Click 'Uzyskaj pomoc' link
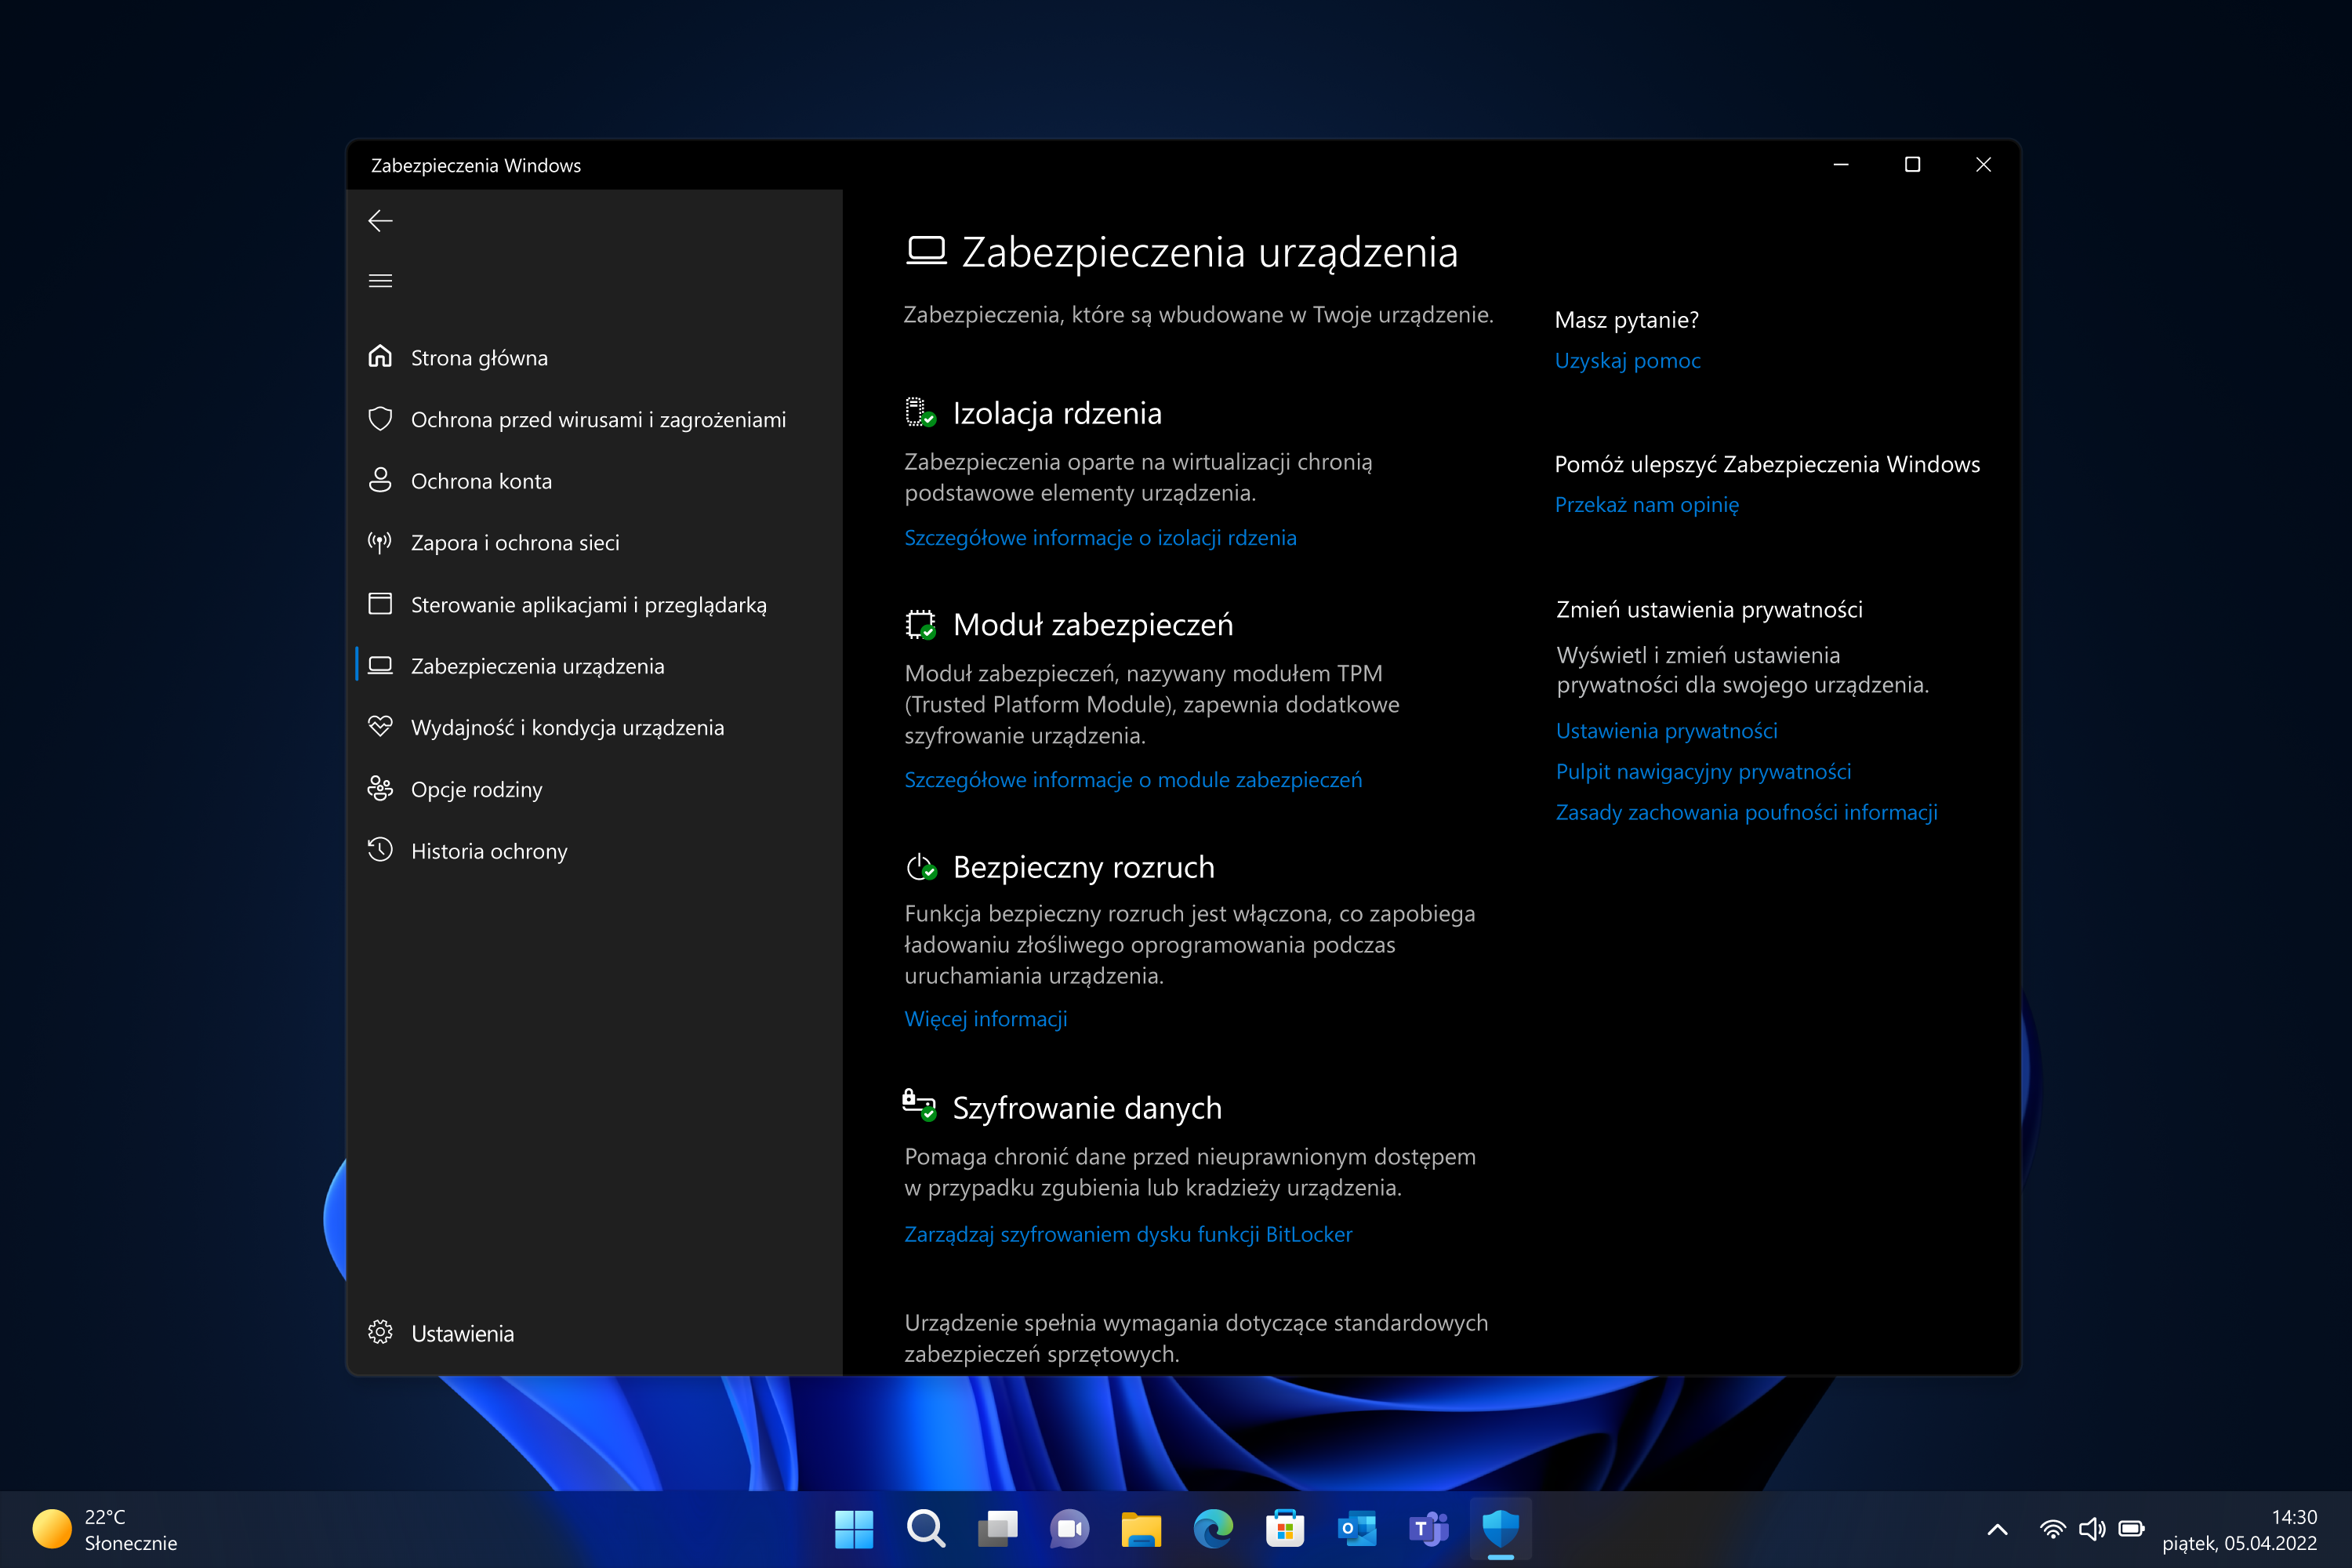This screenshot has height=1568, width=2352. point(1628,361)
